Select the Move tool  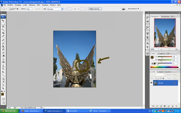pyautogui.click(x=3, y=20)
